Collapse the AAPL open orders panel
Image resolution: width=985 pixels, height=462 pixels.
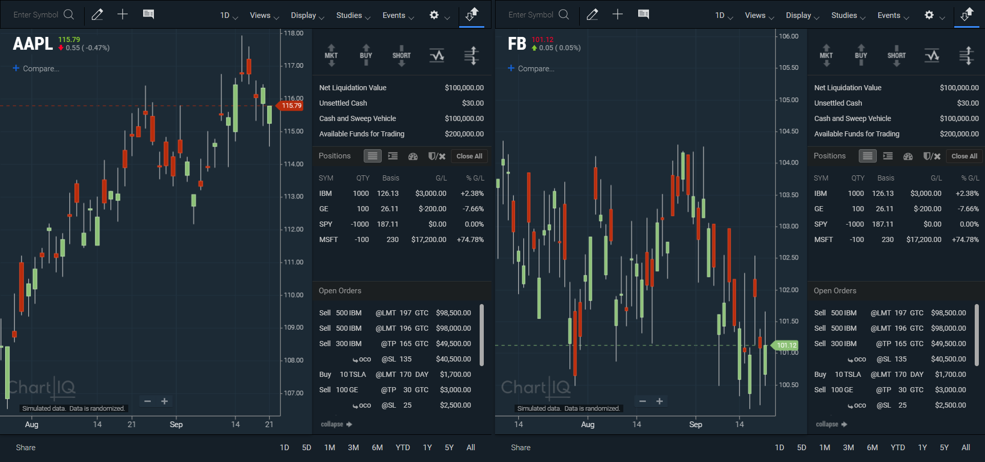tap(336, 424)
